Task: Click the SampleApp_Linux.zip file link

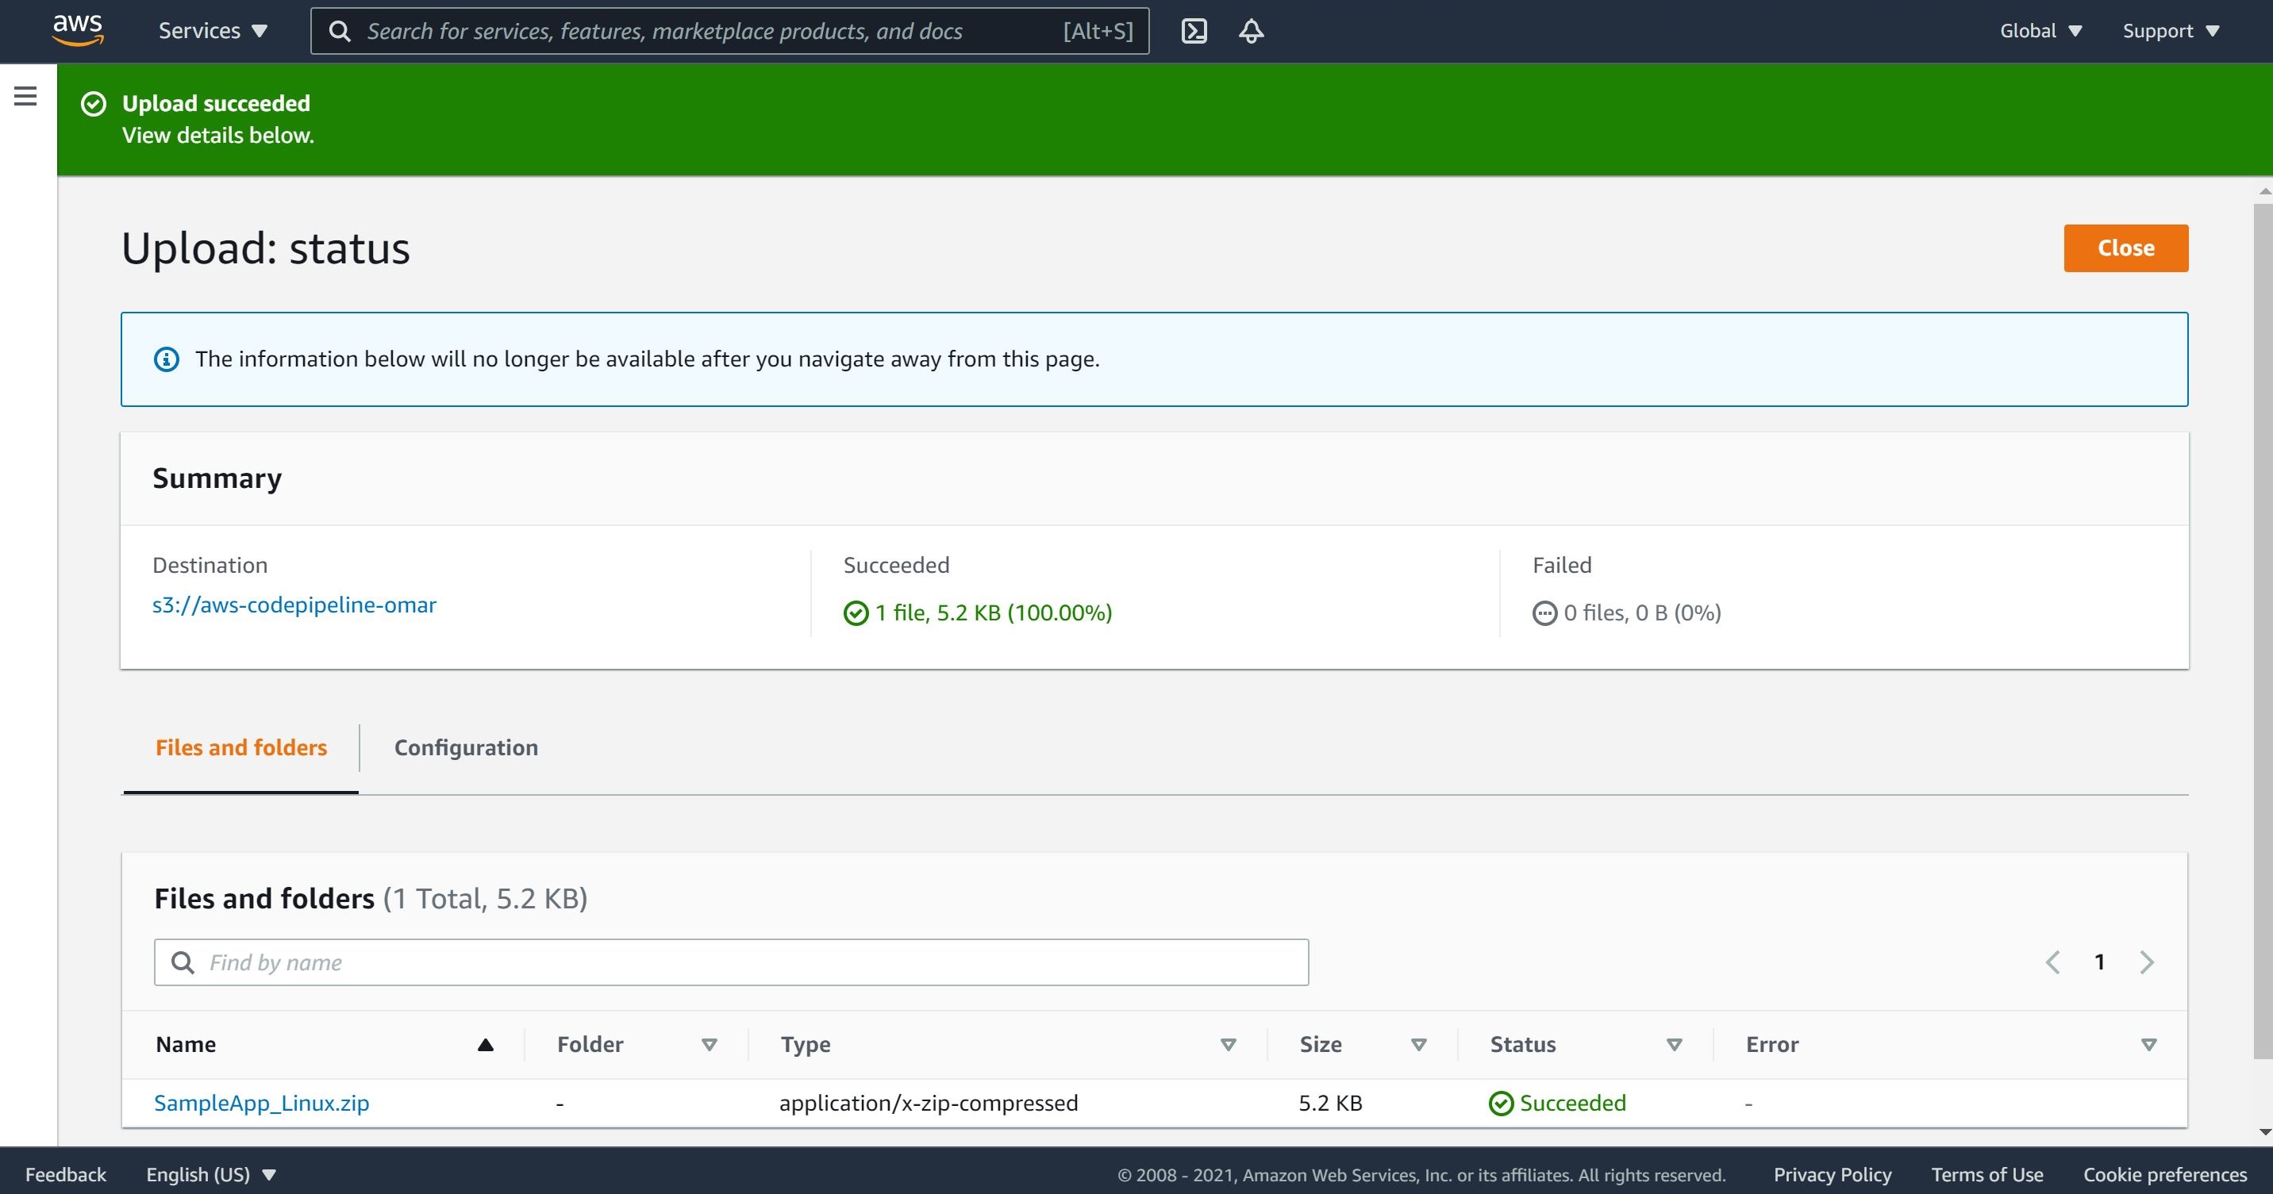Action: pyautogui.click(x=263, y=1103)
